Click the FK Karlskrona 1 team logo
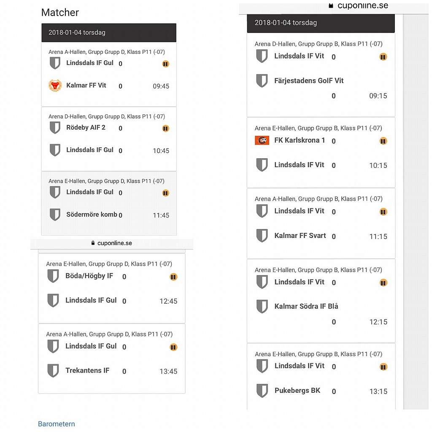 [x=262, y=140]
